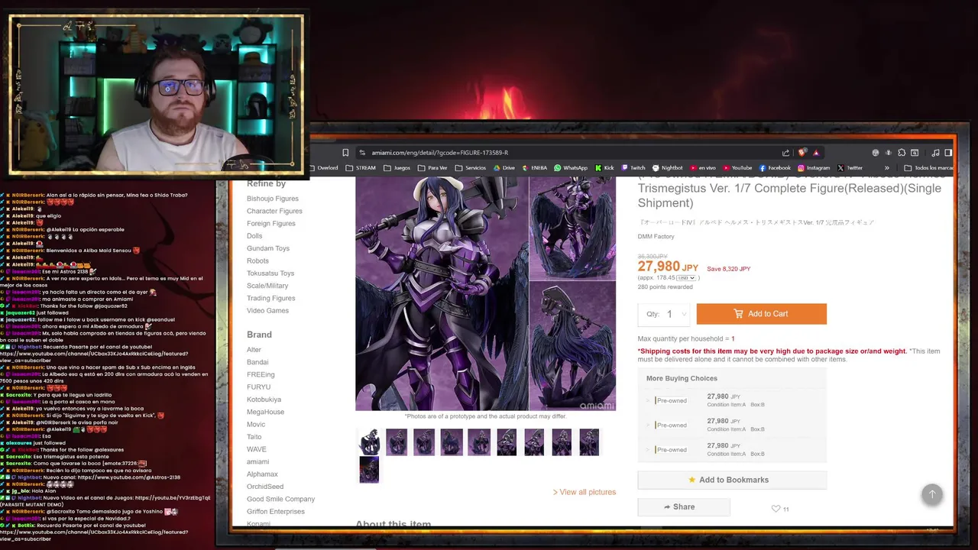Viewport: 978px width, 550px height.
Task: Open the extensions puzzle icon
Action: [x=902, y=153]
